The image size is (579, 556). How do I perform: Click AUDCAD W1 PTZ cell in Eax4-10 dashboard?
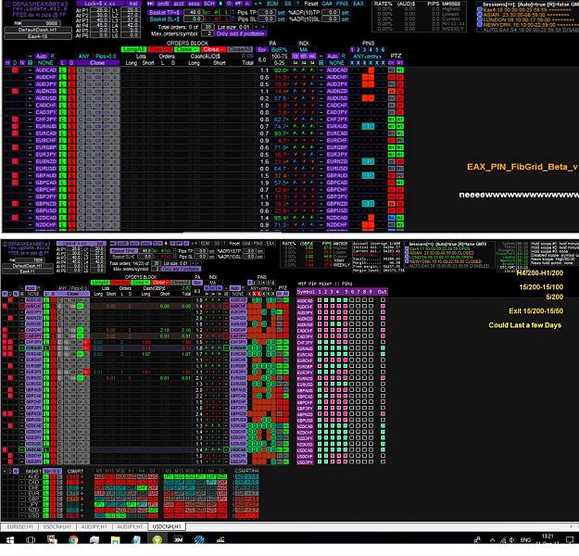[x=400, y=69]
